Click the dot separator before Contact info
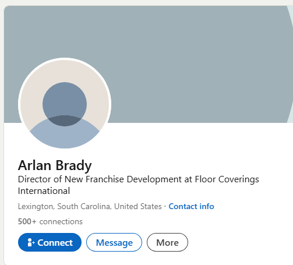The width and height of the screenshot is (293, 265). click(x=165, y=206)
